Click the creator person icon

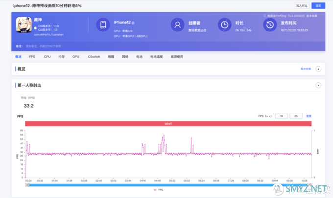pyautogui.click(x=177, y=25)
